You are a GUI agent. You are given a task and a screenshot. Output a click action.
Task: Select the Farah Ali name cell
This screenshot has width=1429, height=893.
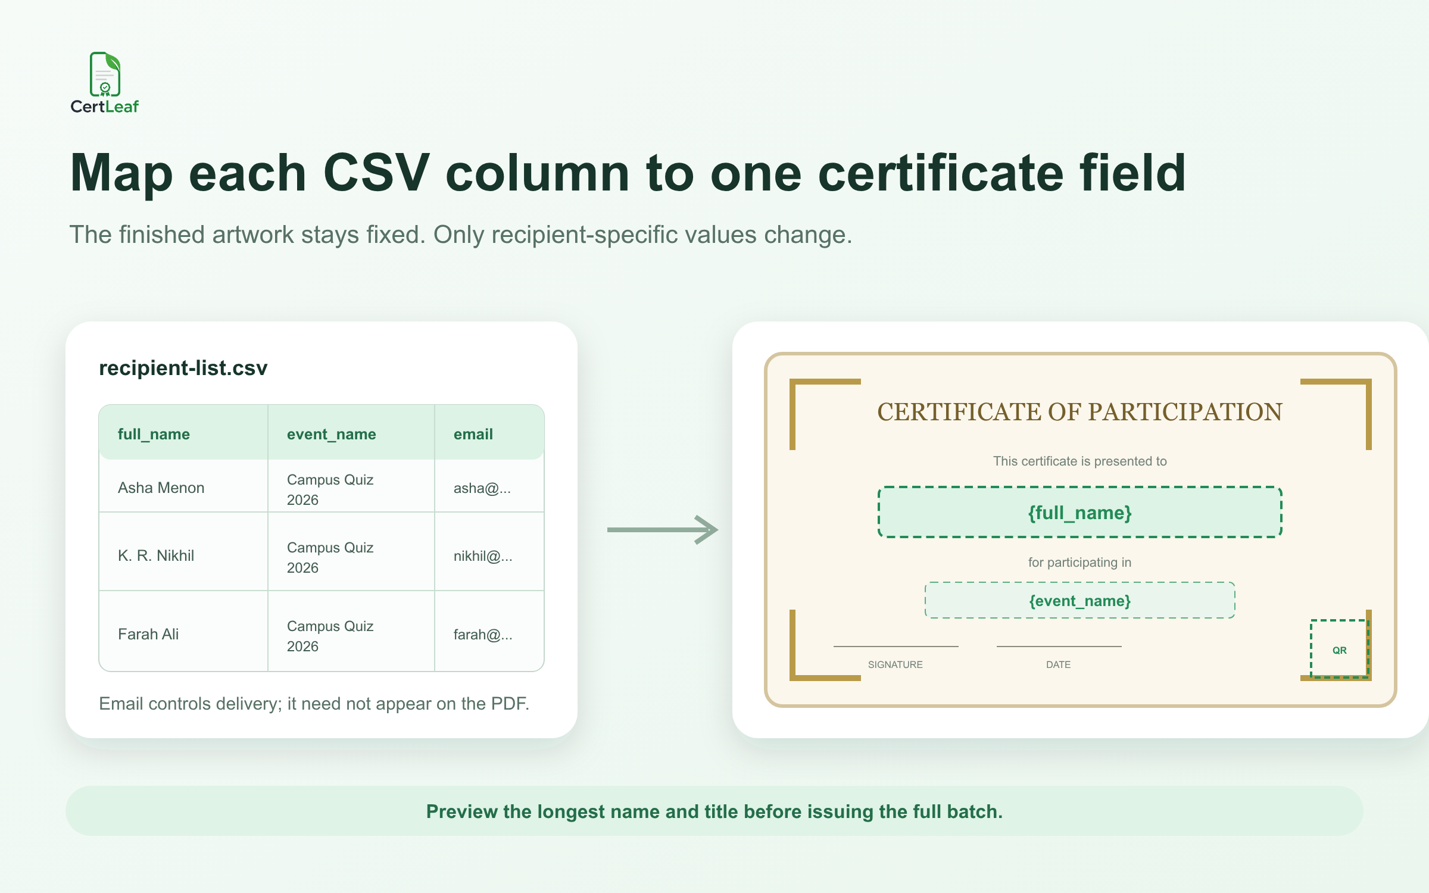(183, 633)
